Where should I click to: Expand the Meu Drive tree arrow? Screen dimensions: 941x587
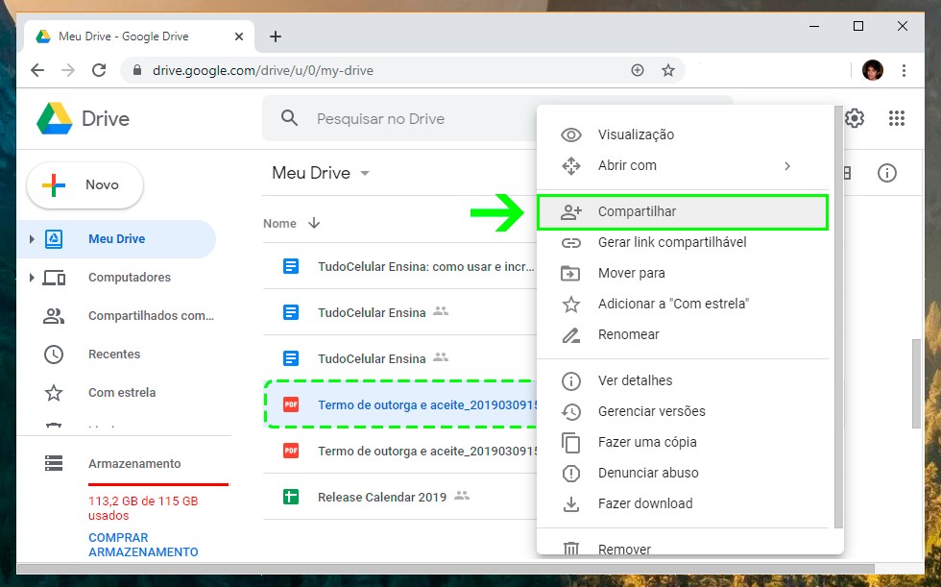31,239
